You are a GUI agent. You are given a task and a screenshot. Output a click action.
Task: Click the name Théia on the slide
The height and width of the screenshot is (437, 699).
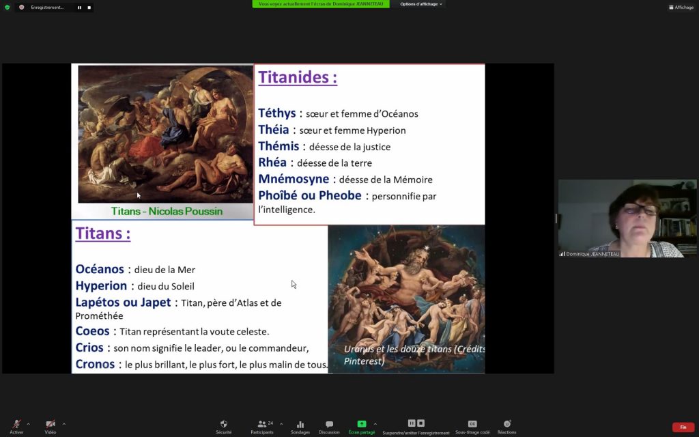click(x=274, y=130)
